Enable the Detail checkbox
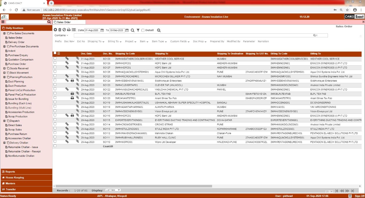 pyautogui.click(x=143, y=30)
